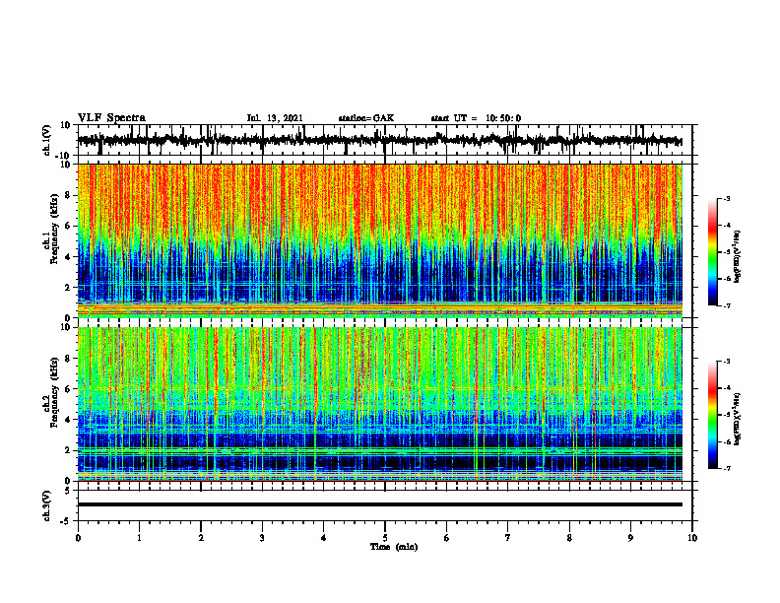The width and height of the screenshot is (780, 603).
Task: Click time axis tick label '3'
Action: (x=262, y=538)
